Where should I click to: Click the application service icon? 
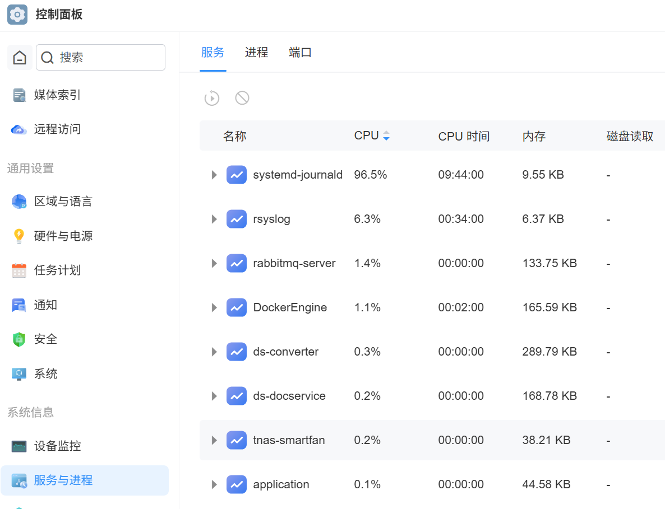tap(237, 484)
